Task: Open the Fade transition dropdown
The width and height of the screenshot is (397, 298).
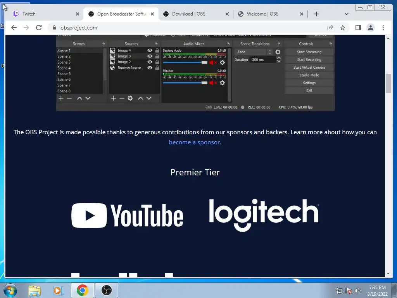Action: pos(254,52)
